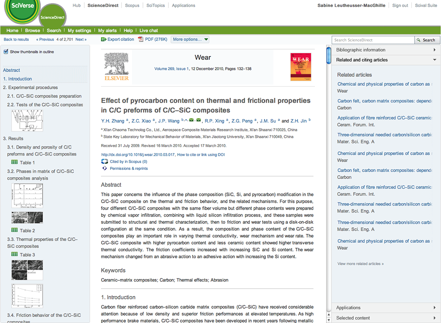The height and width of the screenshot is (323, 441).
Task: Open Search in the green navigation bar
Action: [54, 31]
